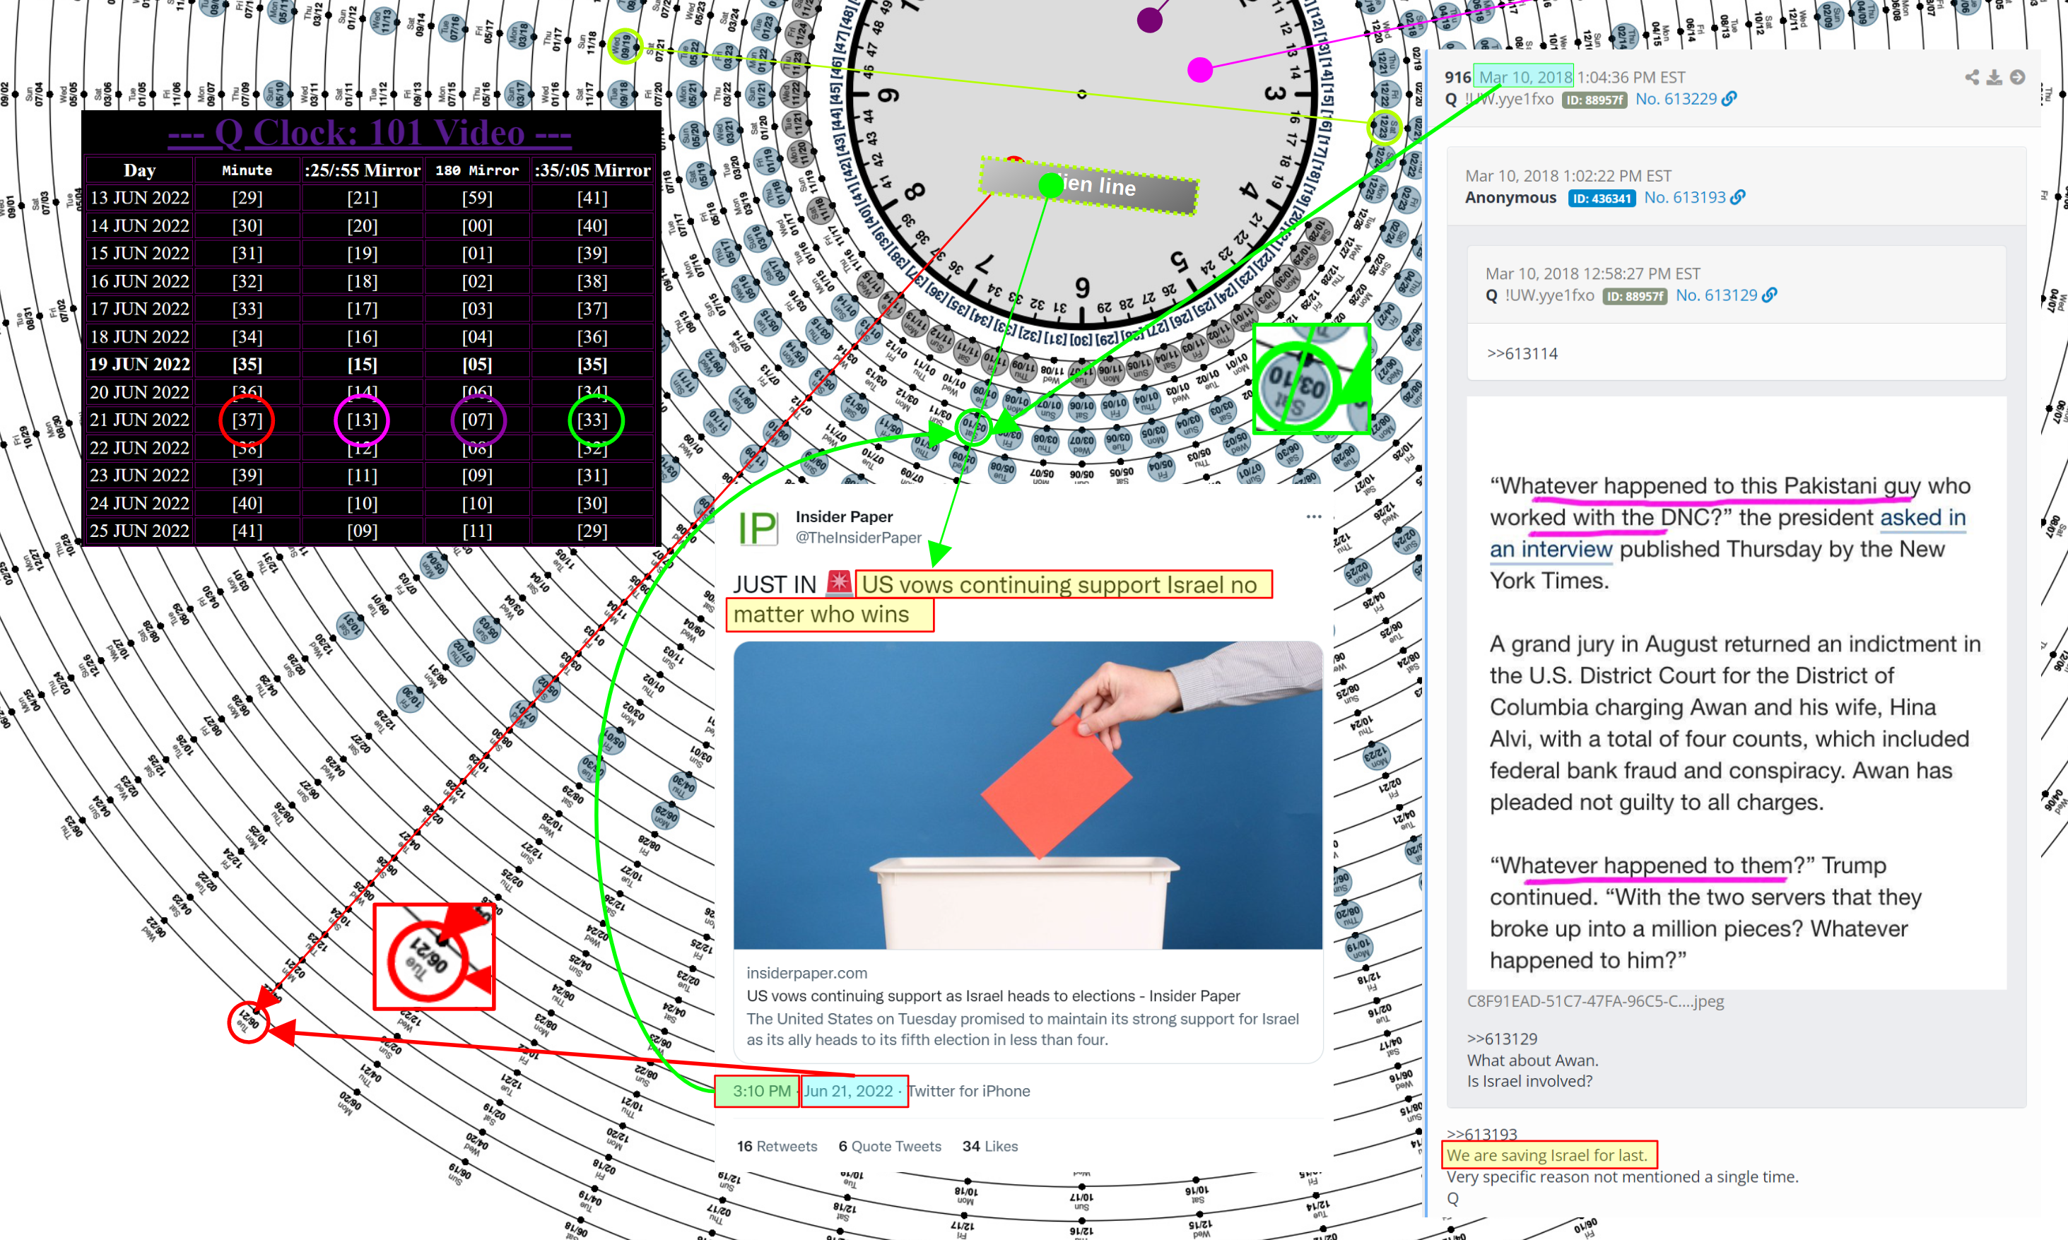Click the chain link icon beside No. 613129
The image size is (2068, 1240).
1770,295
